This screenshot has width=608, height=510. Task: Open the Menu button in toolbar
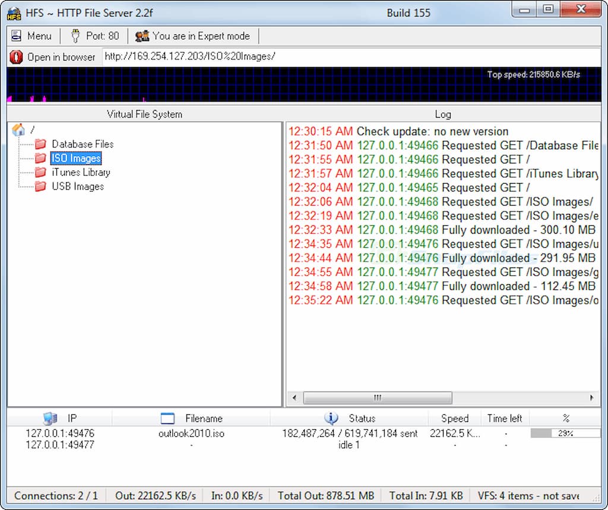click(x=31, y=36)
